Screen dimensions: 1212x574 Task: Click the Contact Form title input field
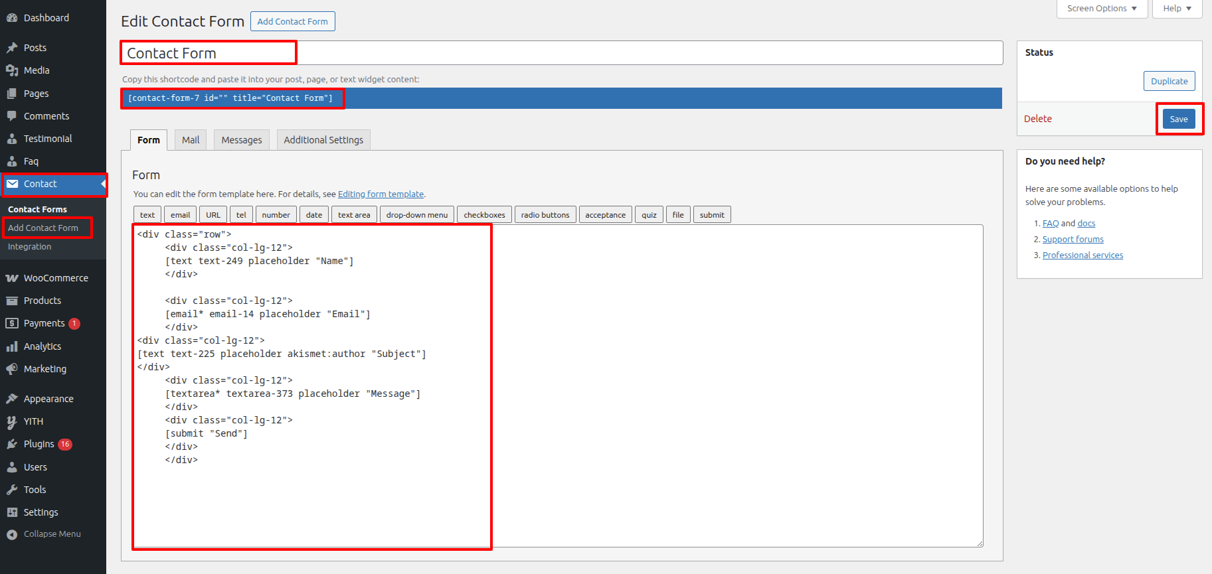point(561,53)
